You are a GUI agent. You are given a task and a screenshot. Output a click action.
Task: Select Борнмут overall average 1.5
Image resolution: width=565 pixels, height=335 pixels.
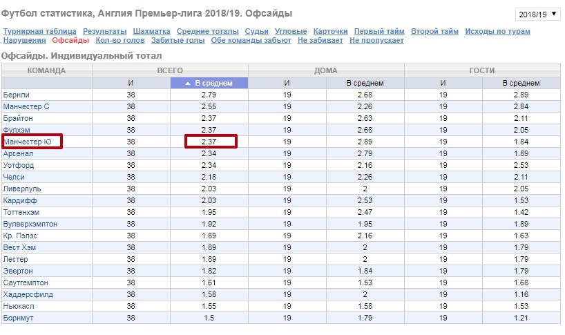click(x=209, y=318)
